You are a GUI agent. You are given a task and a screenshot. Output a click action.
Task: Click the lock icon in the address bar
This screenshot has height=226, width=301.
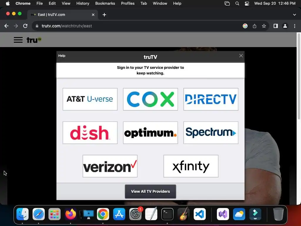[37, 26]
